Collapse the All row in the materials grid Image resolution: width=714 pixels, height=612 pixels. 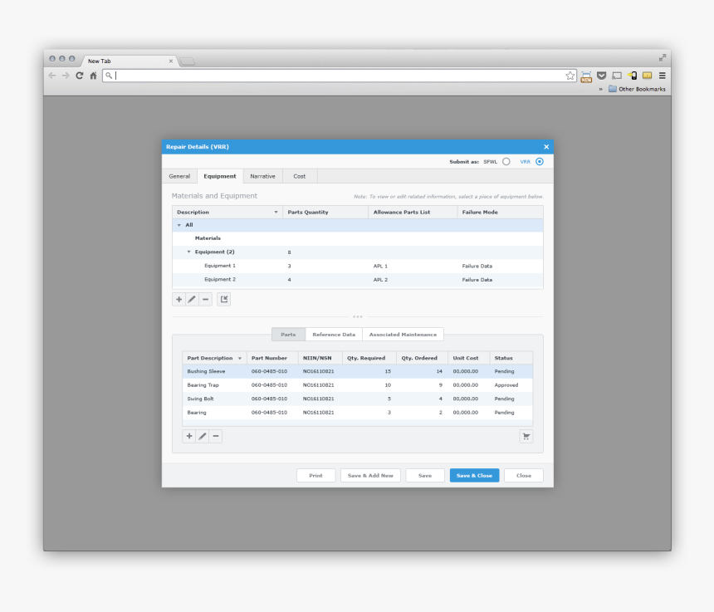pos(180,224)
